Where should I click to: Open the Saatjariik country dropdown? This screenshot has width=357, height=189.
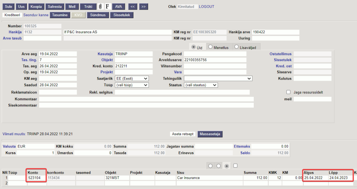click(x=132, y=78)
